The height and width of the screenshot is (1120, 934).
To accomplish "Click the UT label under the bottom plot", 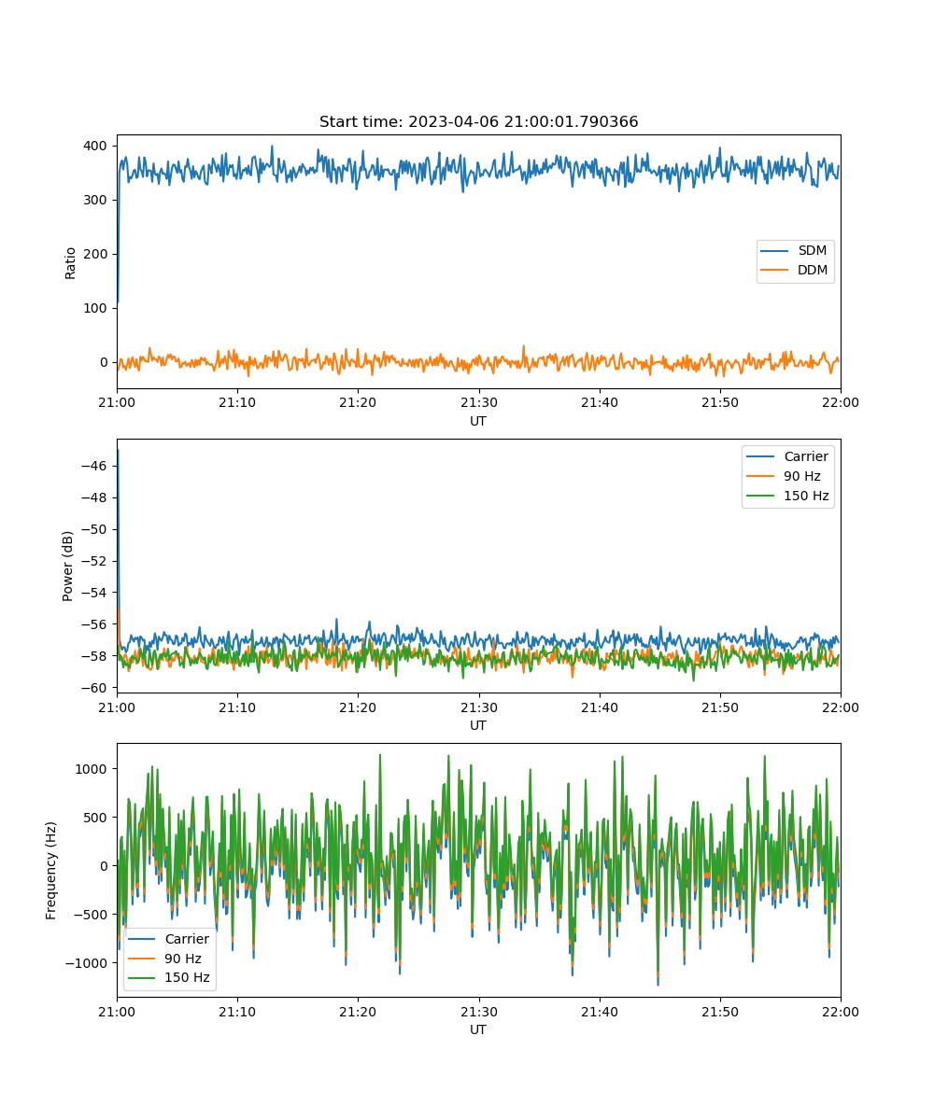I will (x=478, y=1029).
